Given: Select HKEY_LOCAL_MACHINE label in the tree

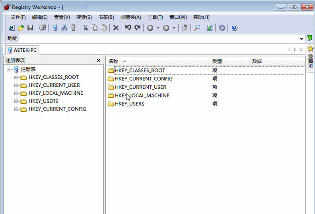Looking at the screenshot, I should click(x=56, y=93).
